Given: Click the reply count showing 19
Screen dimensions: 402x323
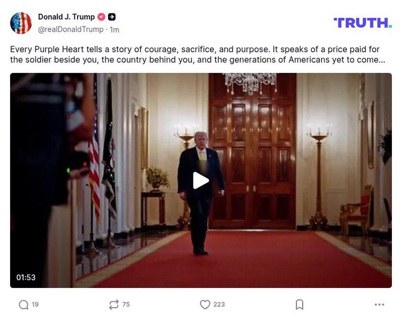Looking at the screenshot, I should pos(34,304).
